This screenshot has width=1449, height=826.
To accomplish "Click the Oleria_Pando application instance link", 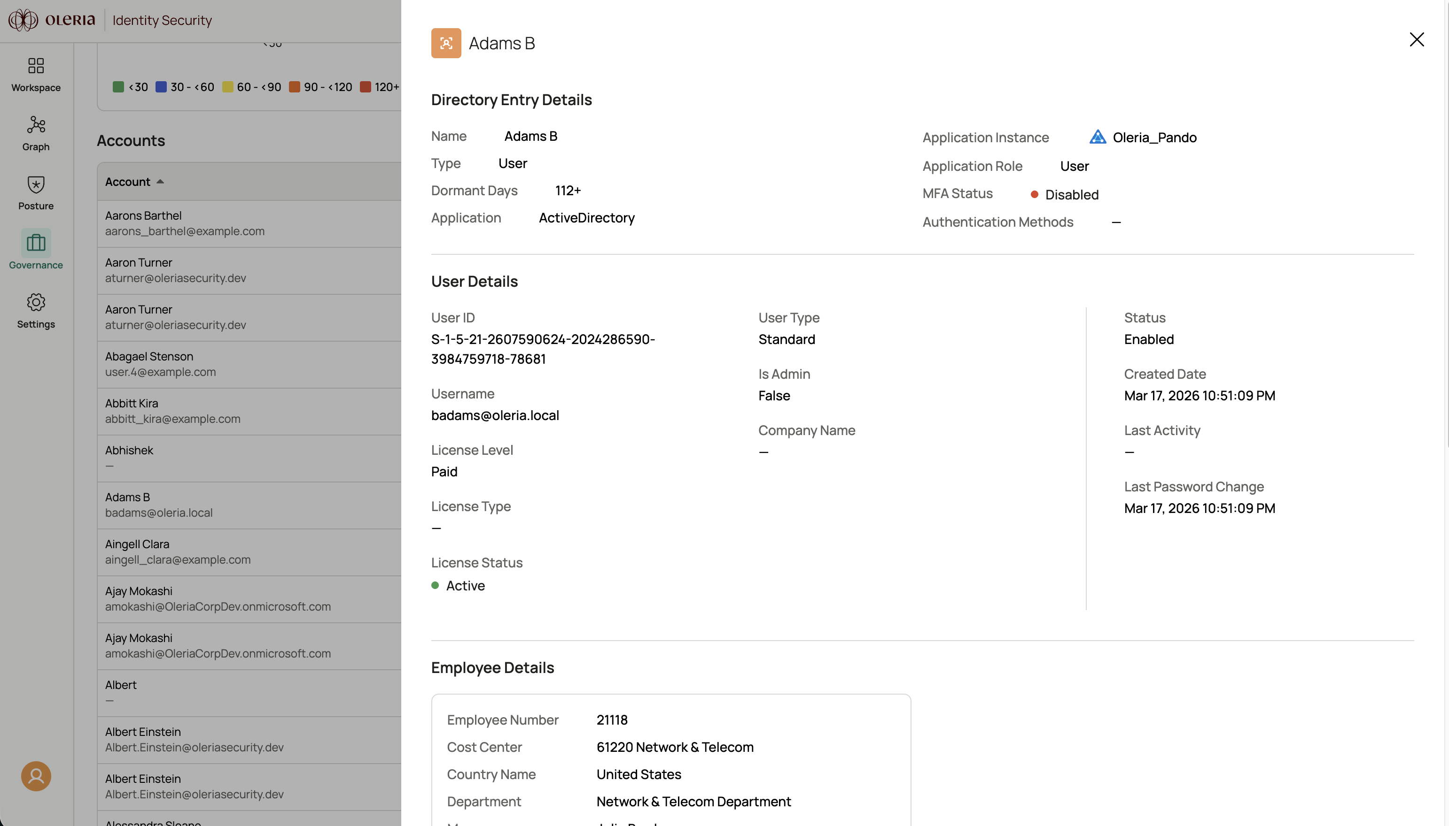I will 1154,138.
